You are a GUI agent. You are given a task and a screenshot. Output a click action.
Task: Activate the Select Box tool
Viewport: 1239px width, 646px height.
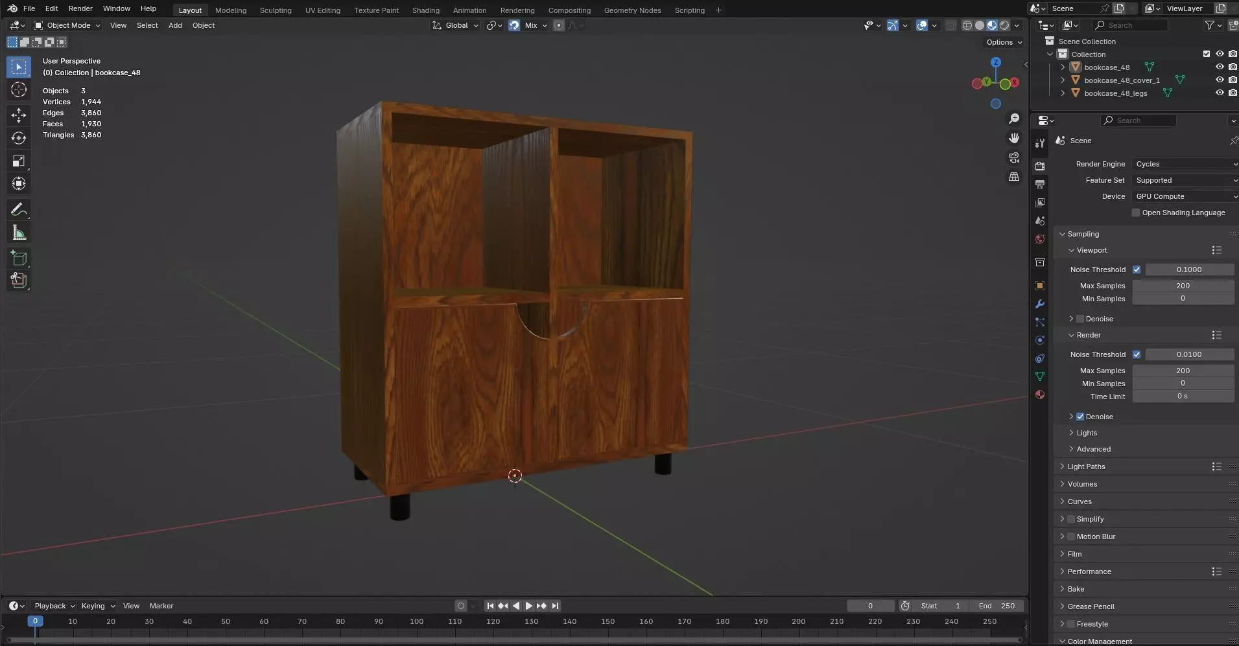(x=19, y=67)
